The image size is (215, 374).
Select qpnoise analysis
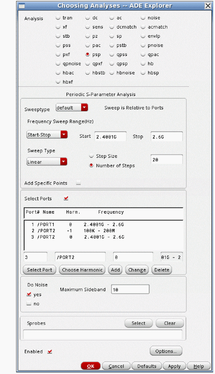click(x=58, y=64)
